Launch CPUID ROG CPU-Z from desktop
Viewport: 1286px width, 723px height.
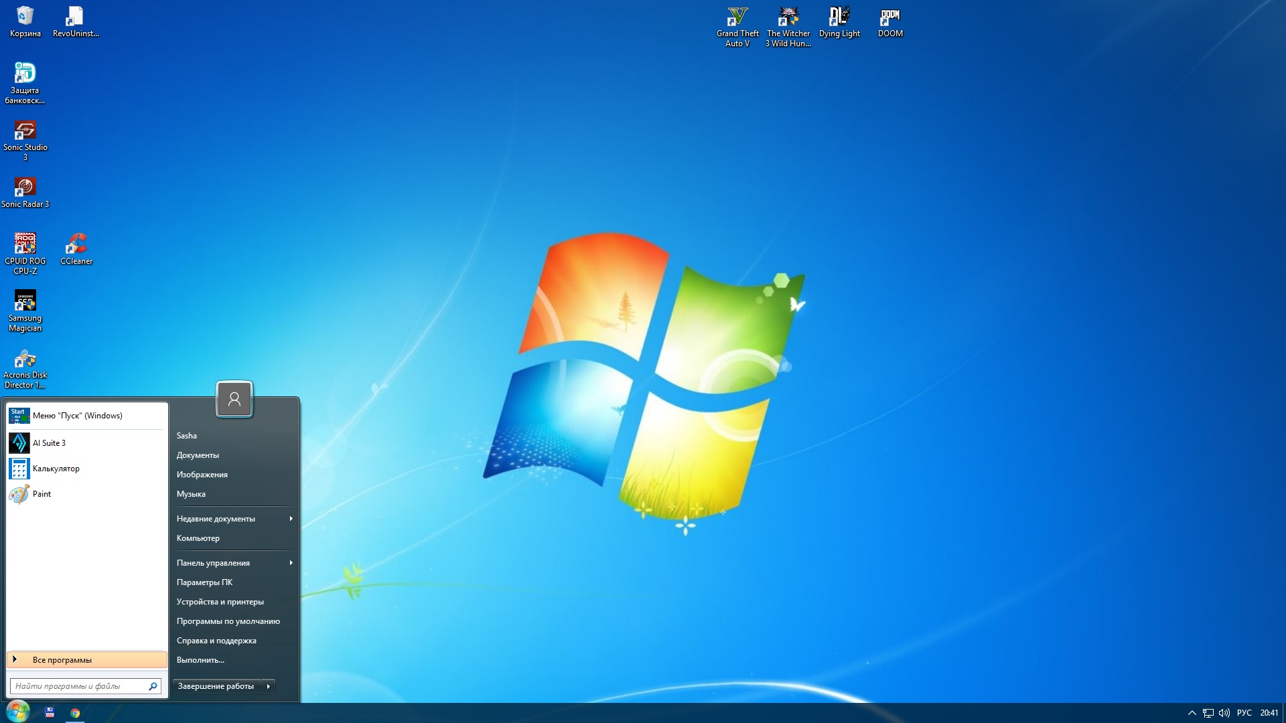click(x=25, y=254)
